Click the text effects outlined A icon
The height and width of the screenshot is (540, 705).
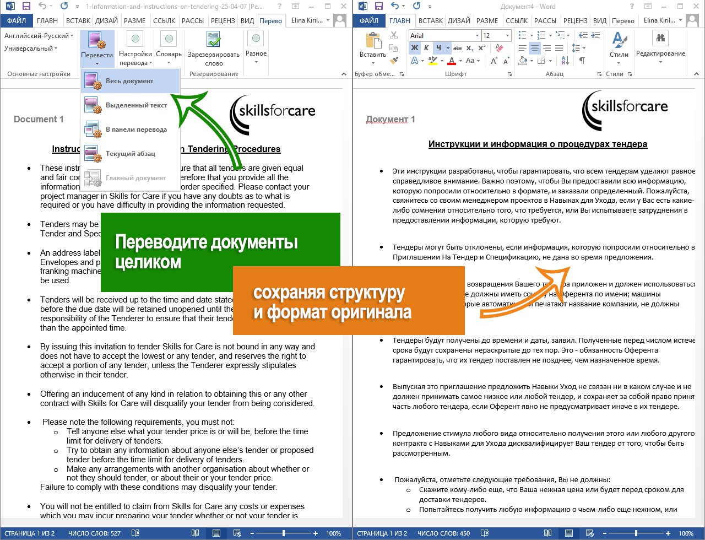pos(415,61)
